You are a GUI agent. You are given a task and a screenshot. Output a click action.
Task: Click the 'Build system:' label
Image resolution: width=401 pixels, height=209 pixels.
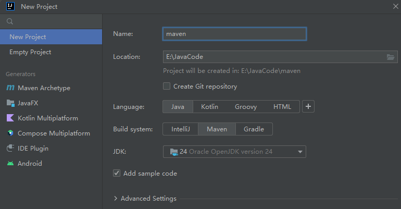tap(133, 129)
